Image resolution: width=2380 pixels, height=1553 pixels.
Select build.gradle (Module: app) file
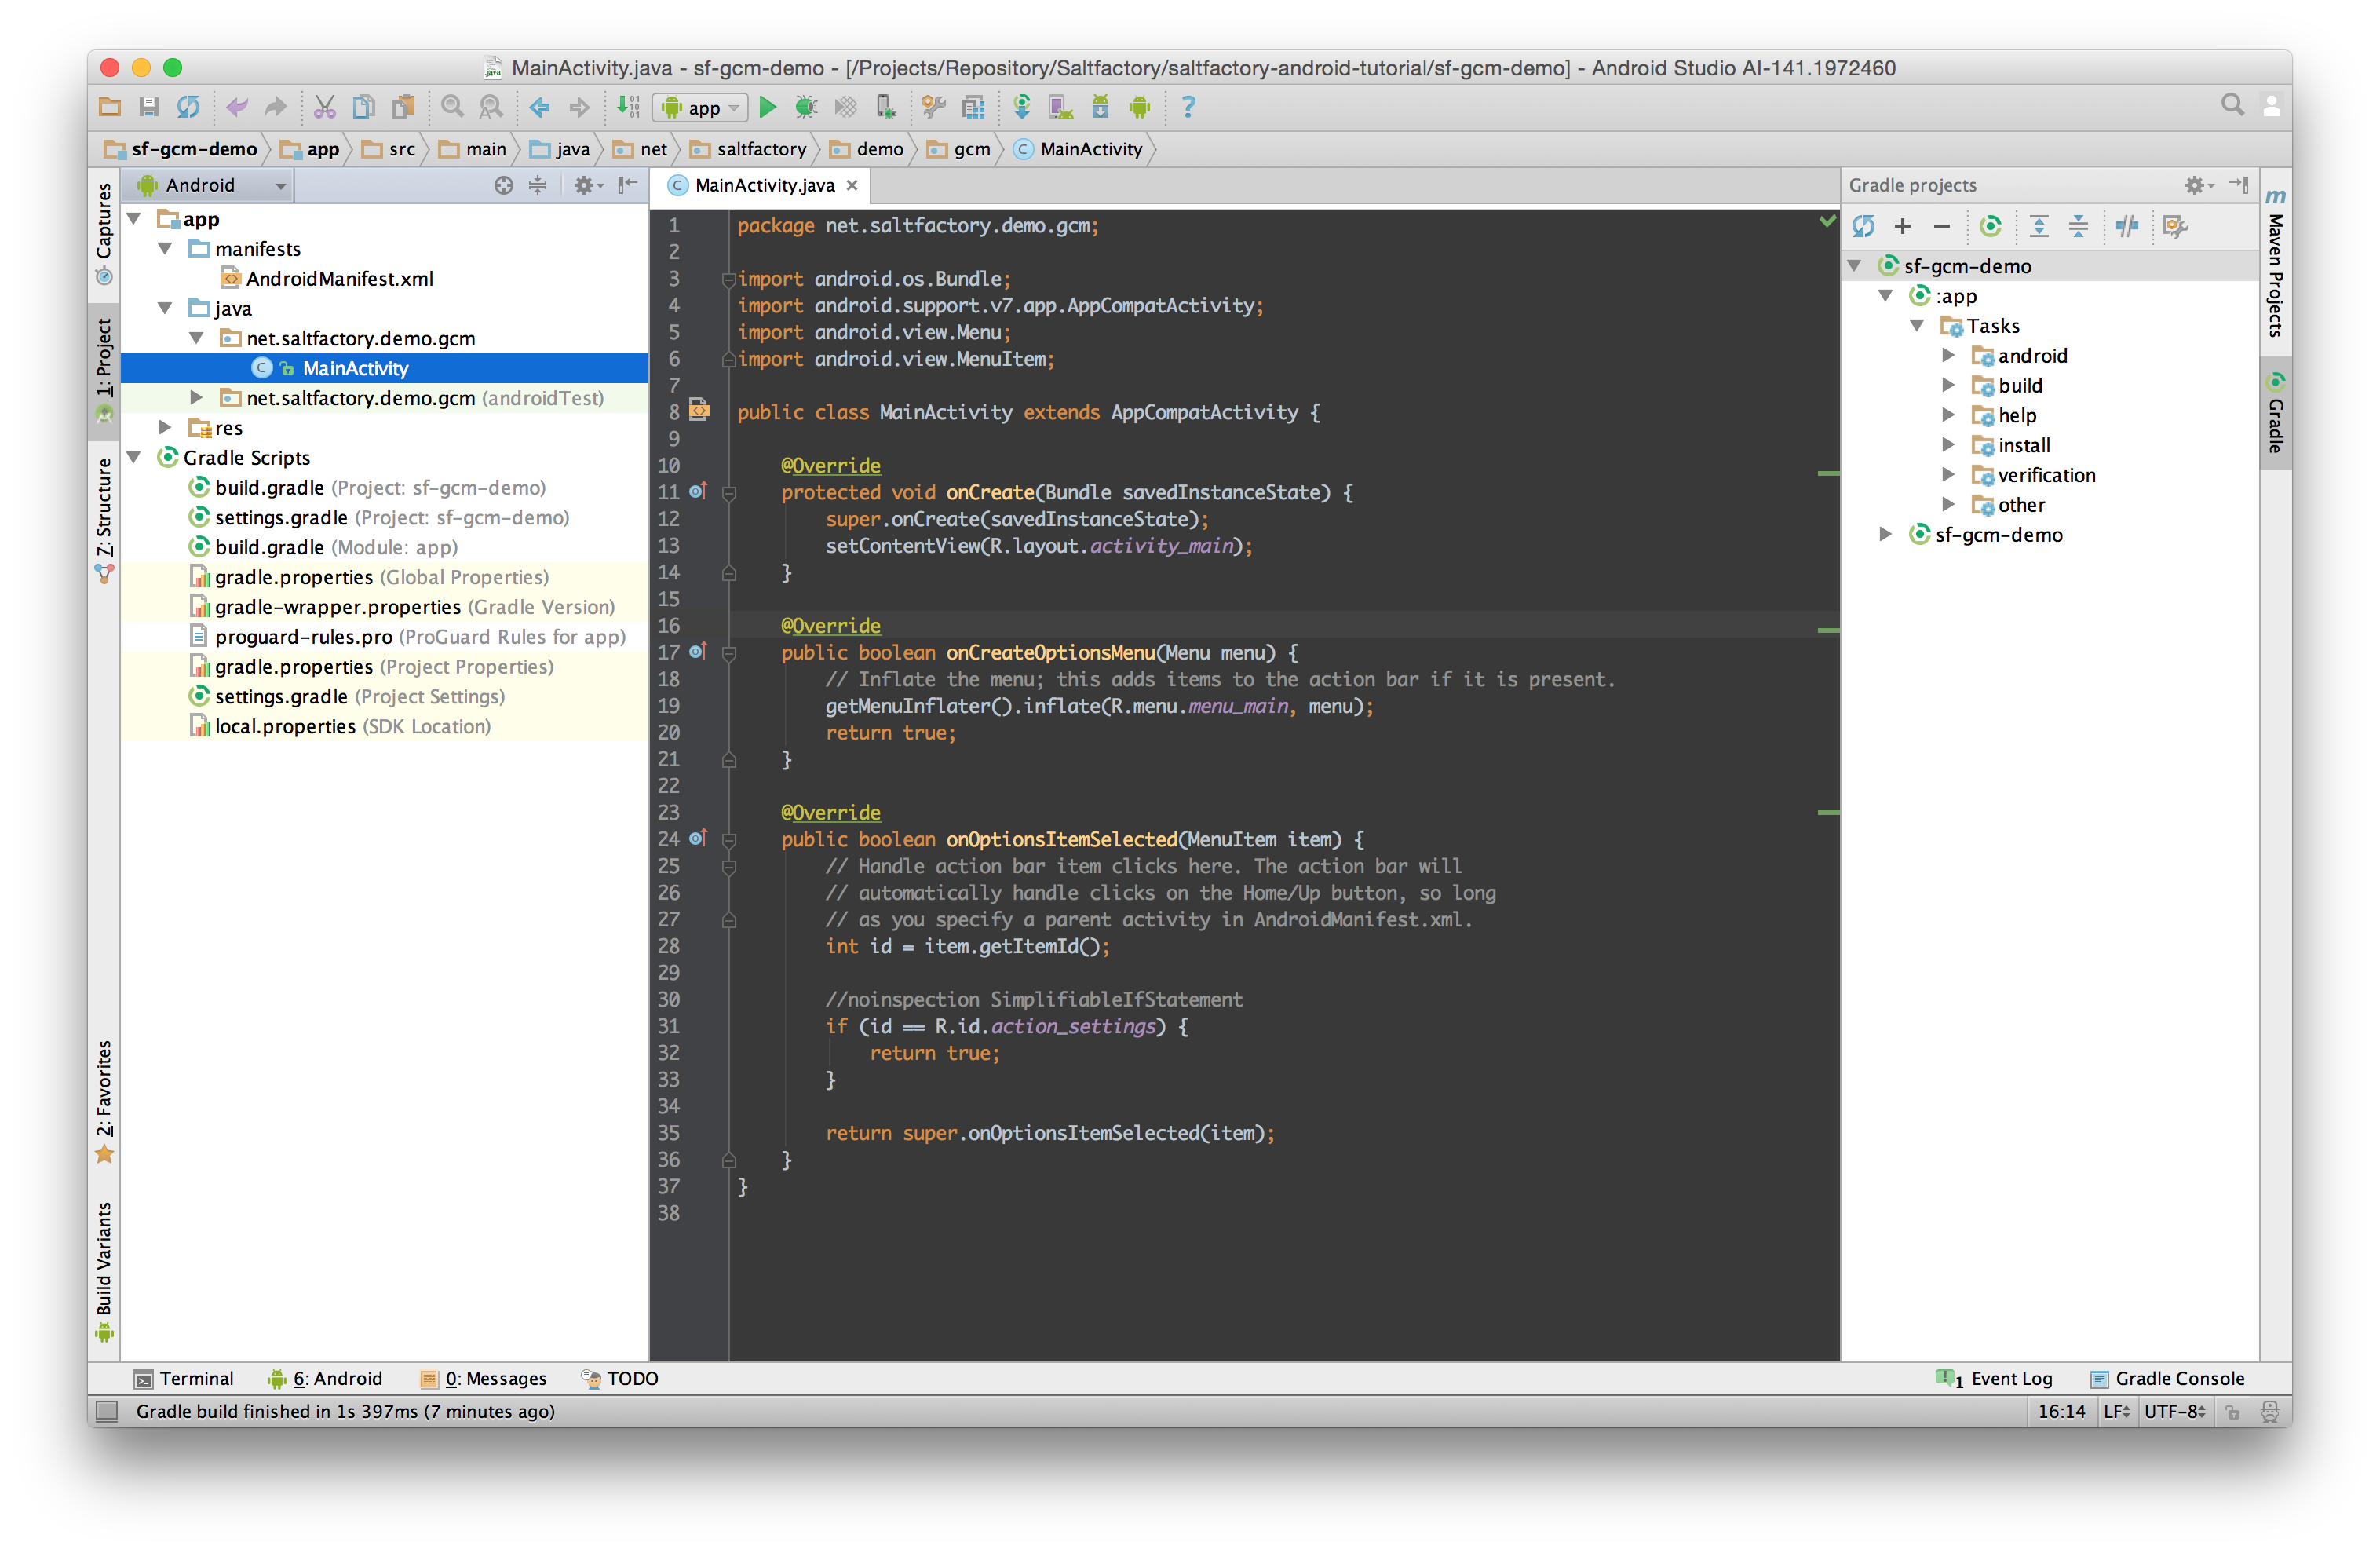click(324, 547)
